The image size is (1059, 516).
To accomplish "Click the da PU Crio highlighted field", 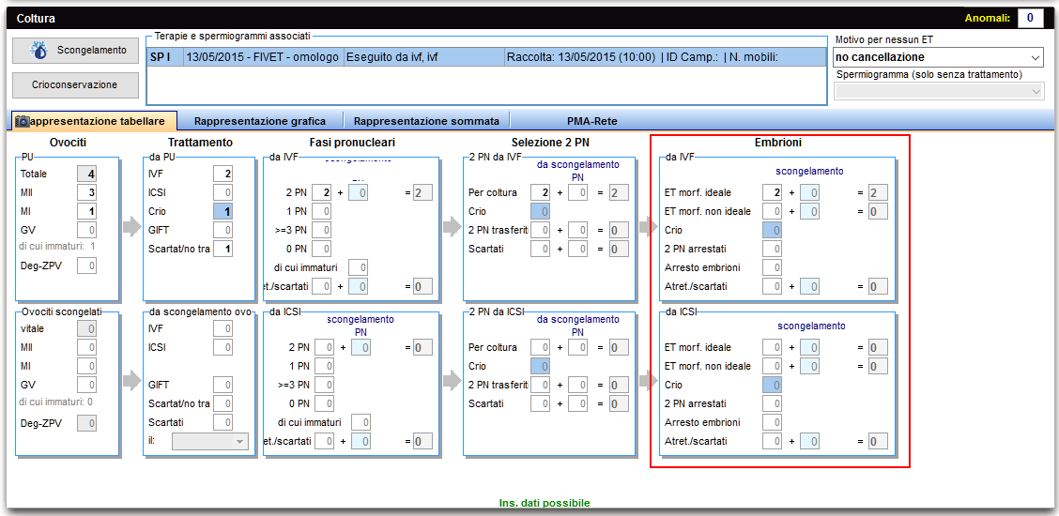I will tap(223, 212).
